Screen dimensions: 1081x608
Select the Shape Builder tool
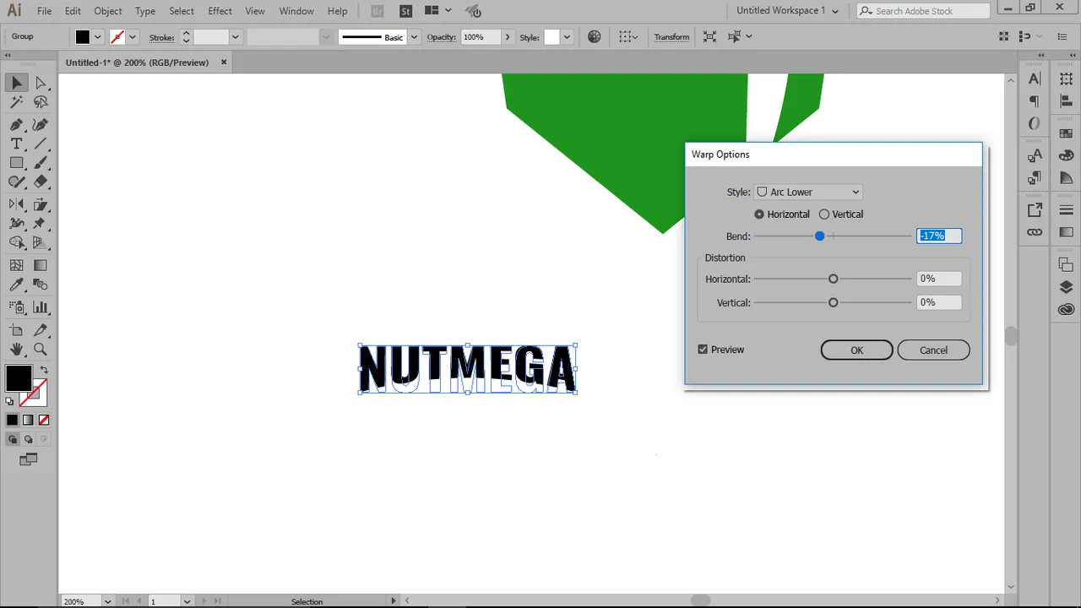(x=17, y=243)
